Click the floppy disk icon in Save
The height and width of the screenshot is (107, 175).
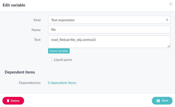pos(158,101)
